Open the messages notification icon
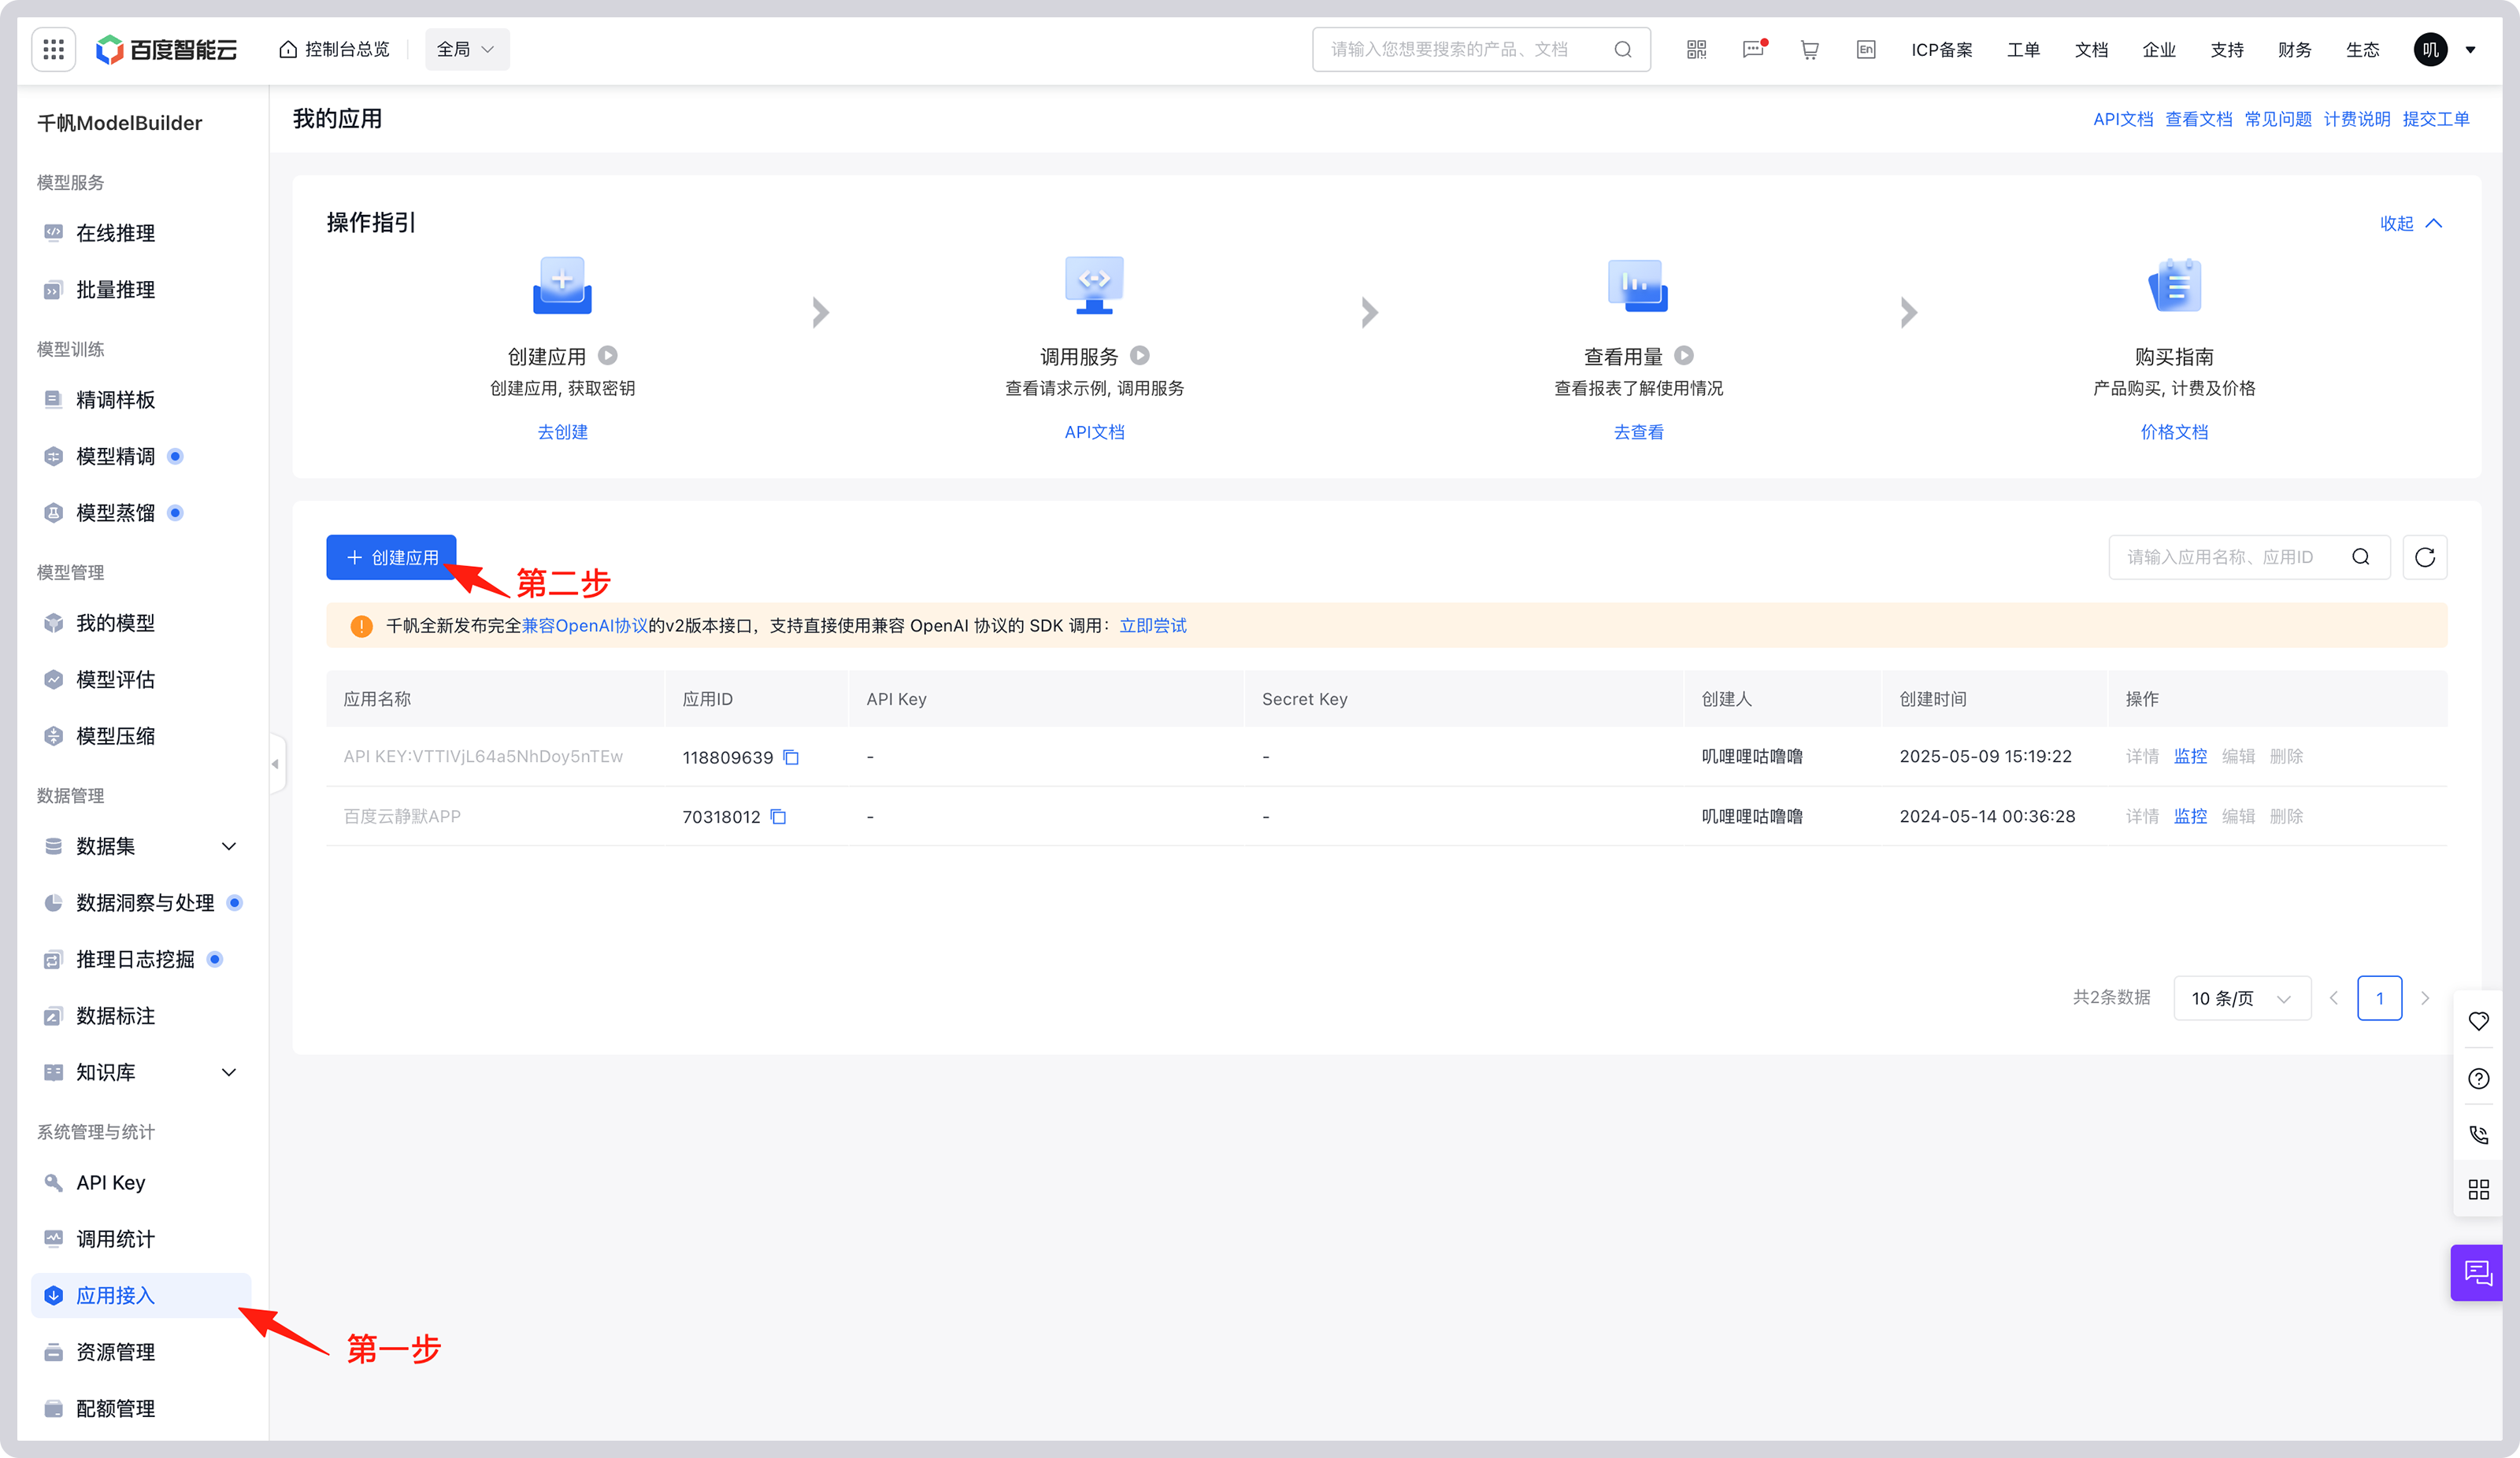This screenshot has height=1458, width=2520. (1753, 49)
